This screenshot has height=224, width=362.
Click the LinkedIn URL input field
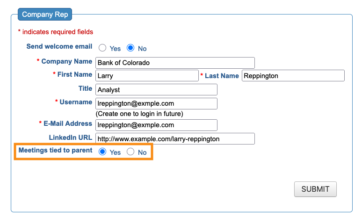(175, 139)
